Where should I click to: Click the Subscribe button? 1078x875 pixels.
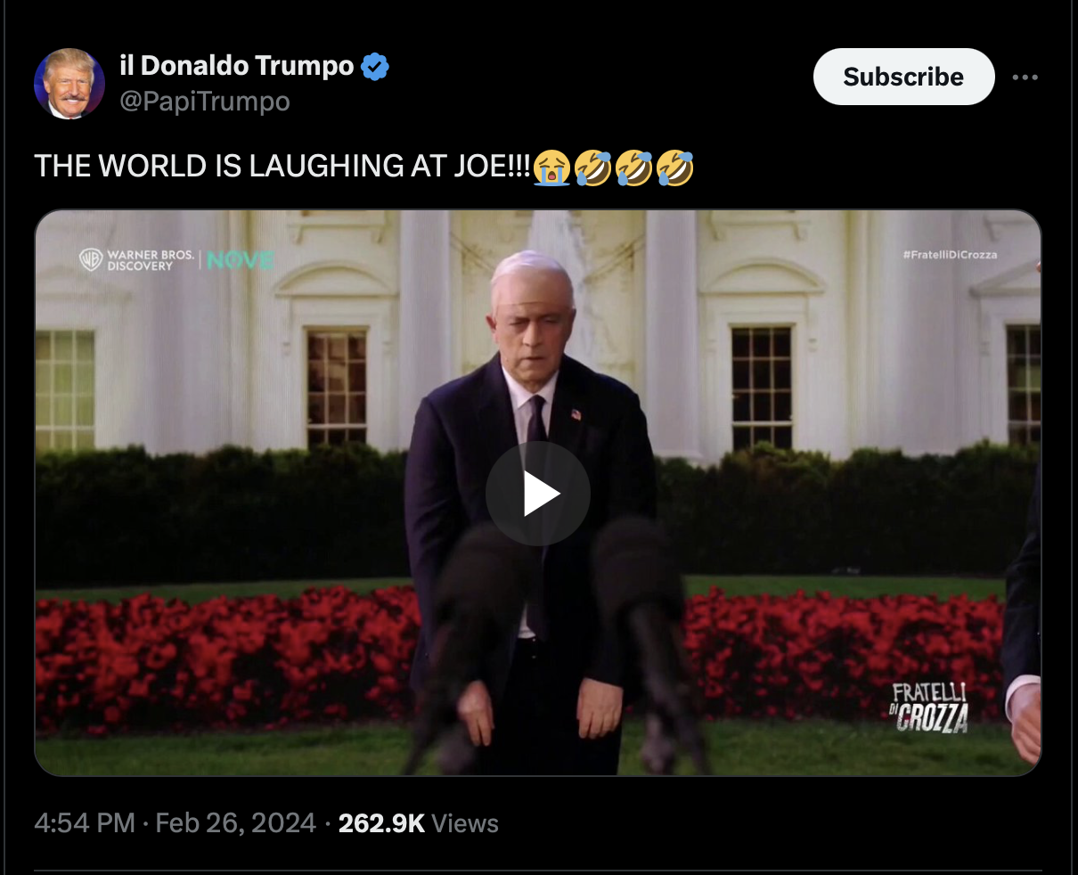coord(903,77)
